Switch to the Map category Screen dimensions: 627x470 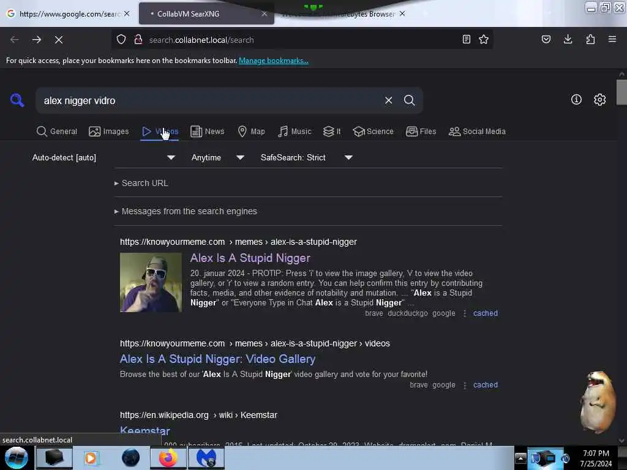[x=251, y=132]
